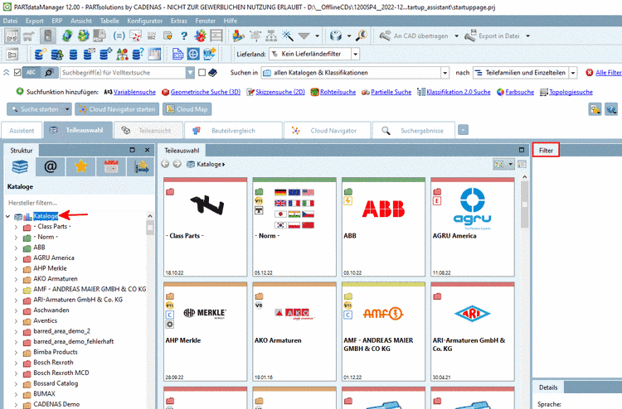Click the crosshair circle toolbar icon
Screen dimensions: 622x409
coord(193,54)
